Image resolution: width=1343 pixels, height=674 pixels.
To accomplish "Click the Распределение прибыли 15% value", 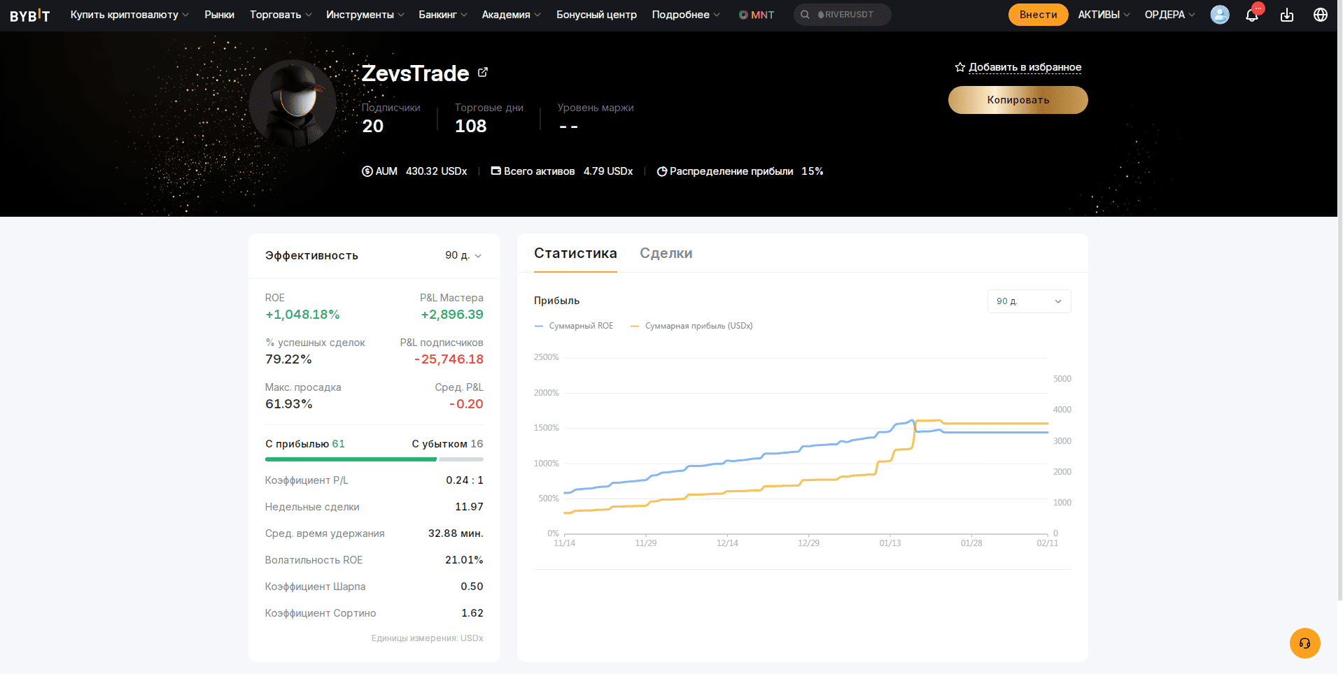I will point(812,171).
